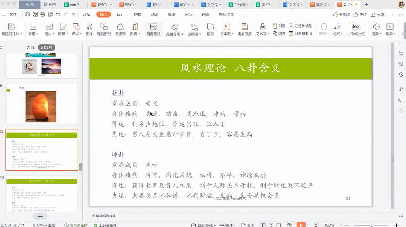Click the 新建幻灯片 new slide icon
The height and width of the screenshot is (227, 406).
coord(12,27)
